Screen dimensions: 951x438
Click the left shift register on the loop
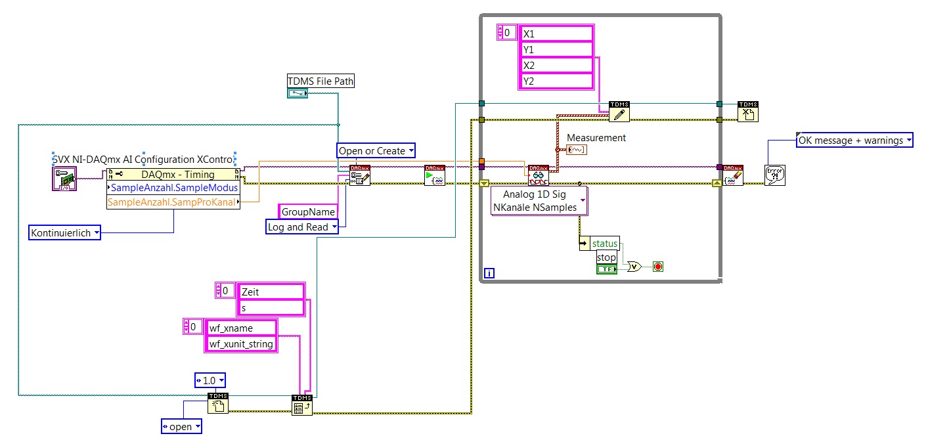tap(485, 183)
